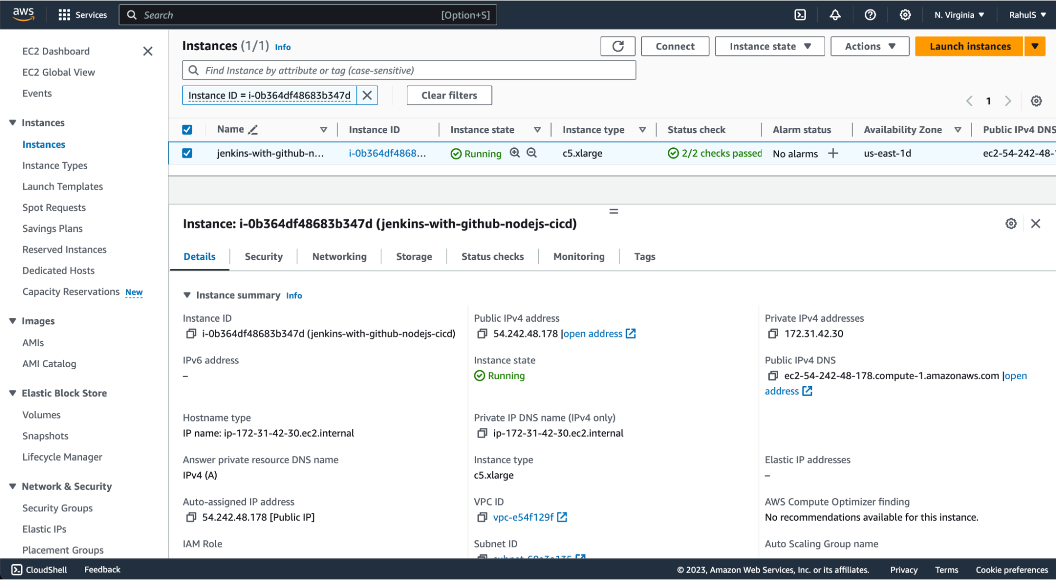Image resolution: width=1056 pixels, height=580 pixels.
Task: Switch to the Monitoring tab
Action: 578,256
